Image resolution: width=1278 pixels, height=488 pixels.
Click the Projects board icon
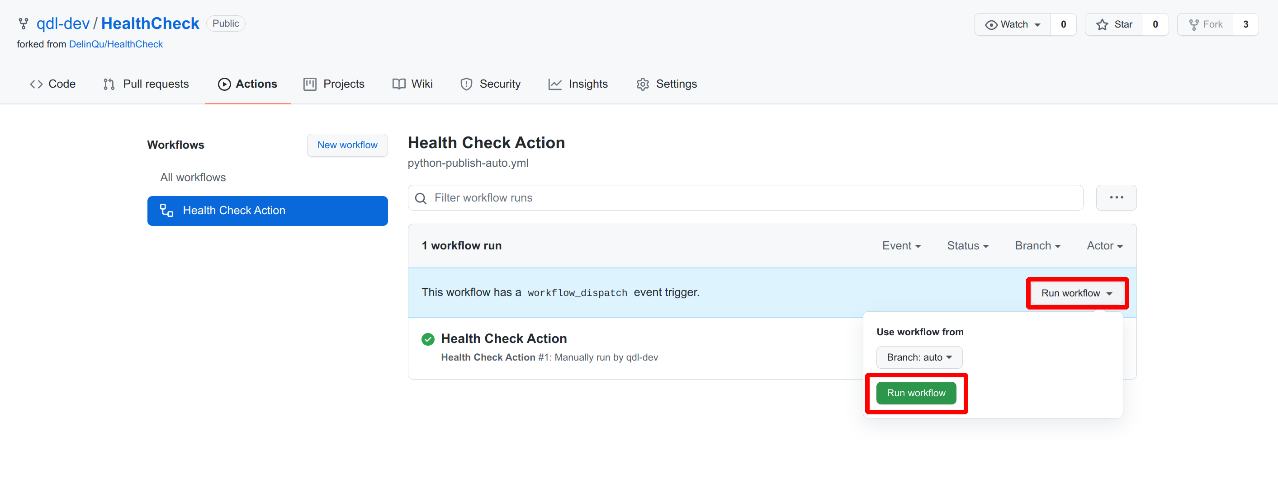point(310,84)
